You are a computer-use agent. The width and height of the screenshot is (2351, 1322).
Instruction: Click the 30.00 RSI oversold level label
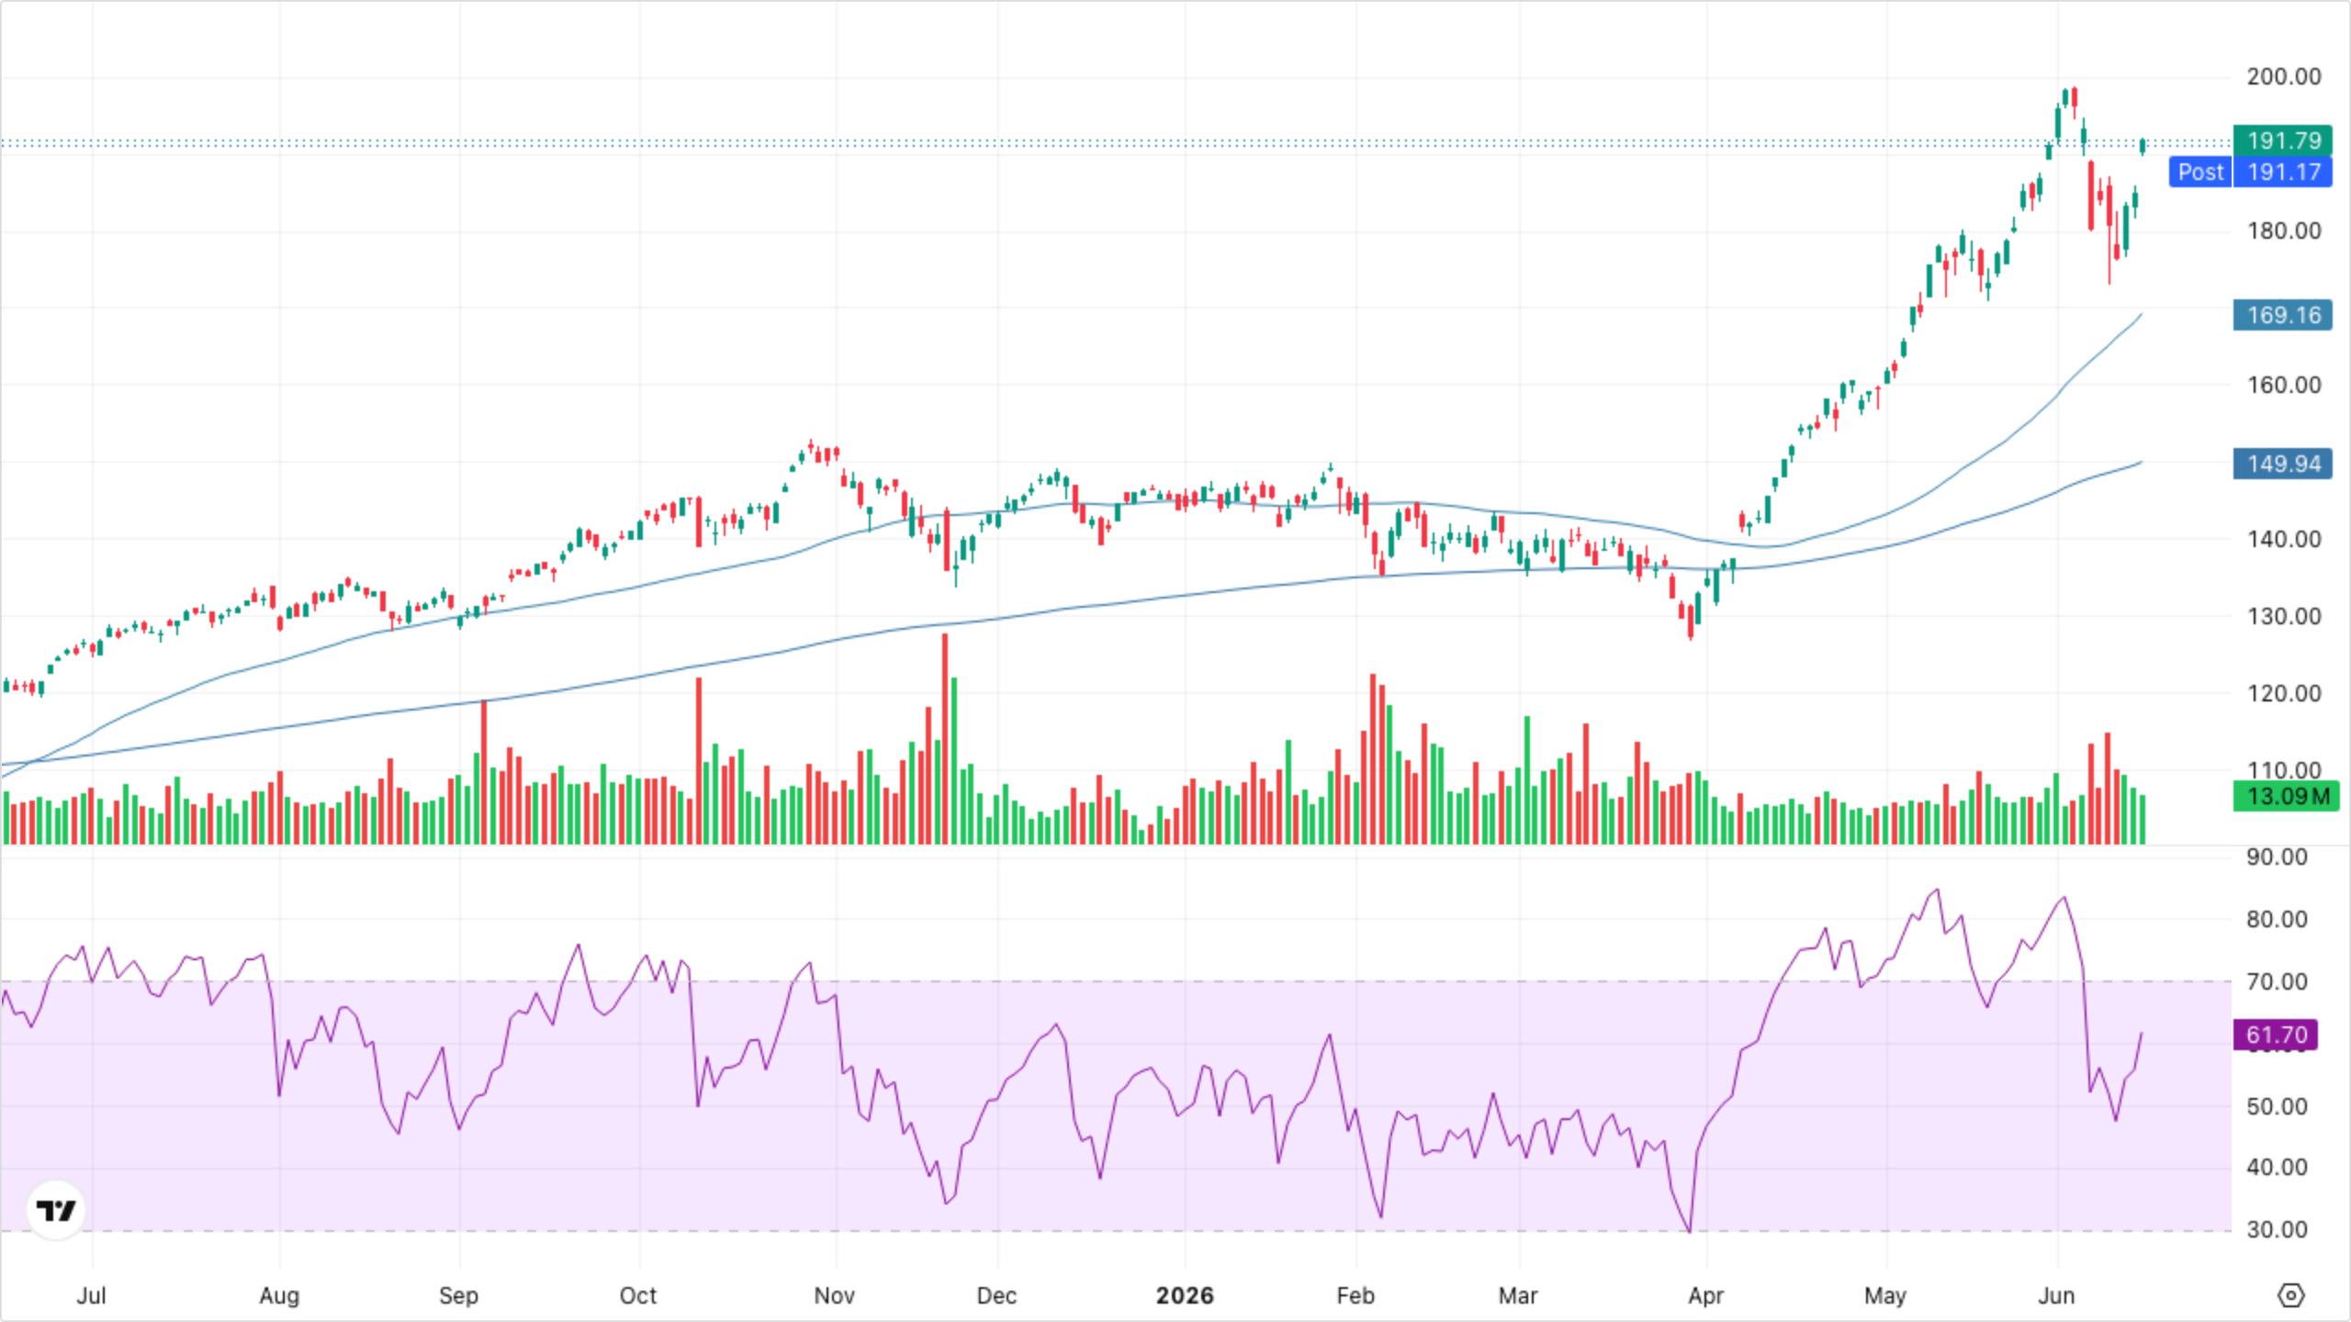(x=2277, y=1229)
